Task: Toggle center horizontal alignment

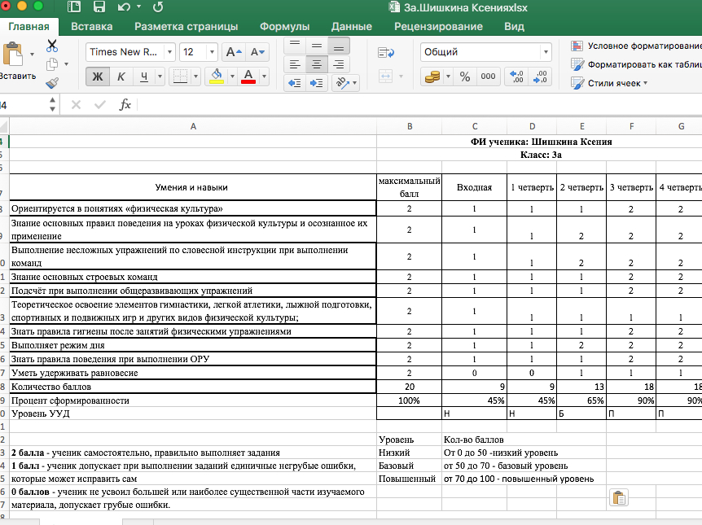Action: (x=317, y=64)
